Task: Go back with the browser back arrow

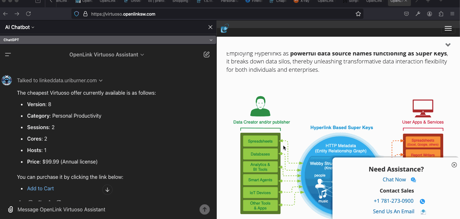Action: point(5,14)
